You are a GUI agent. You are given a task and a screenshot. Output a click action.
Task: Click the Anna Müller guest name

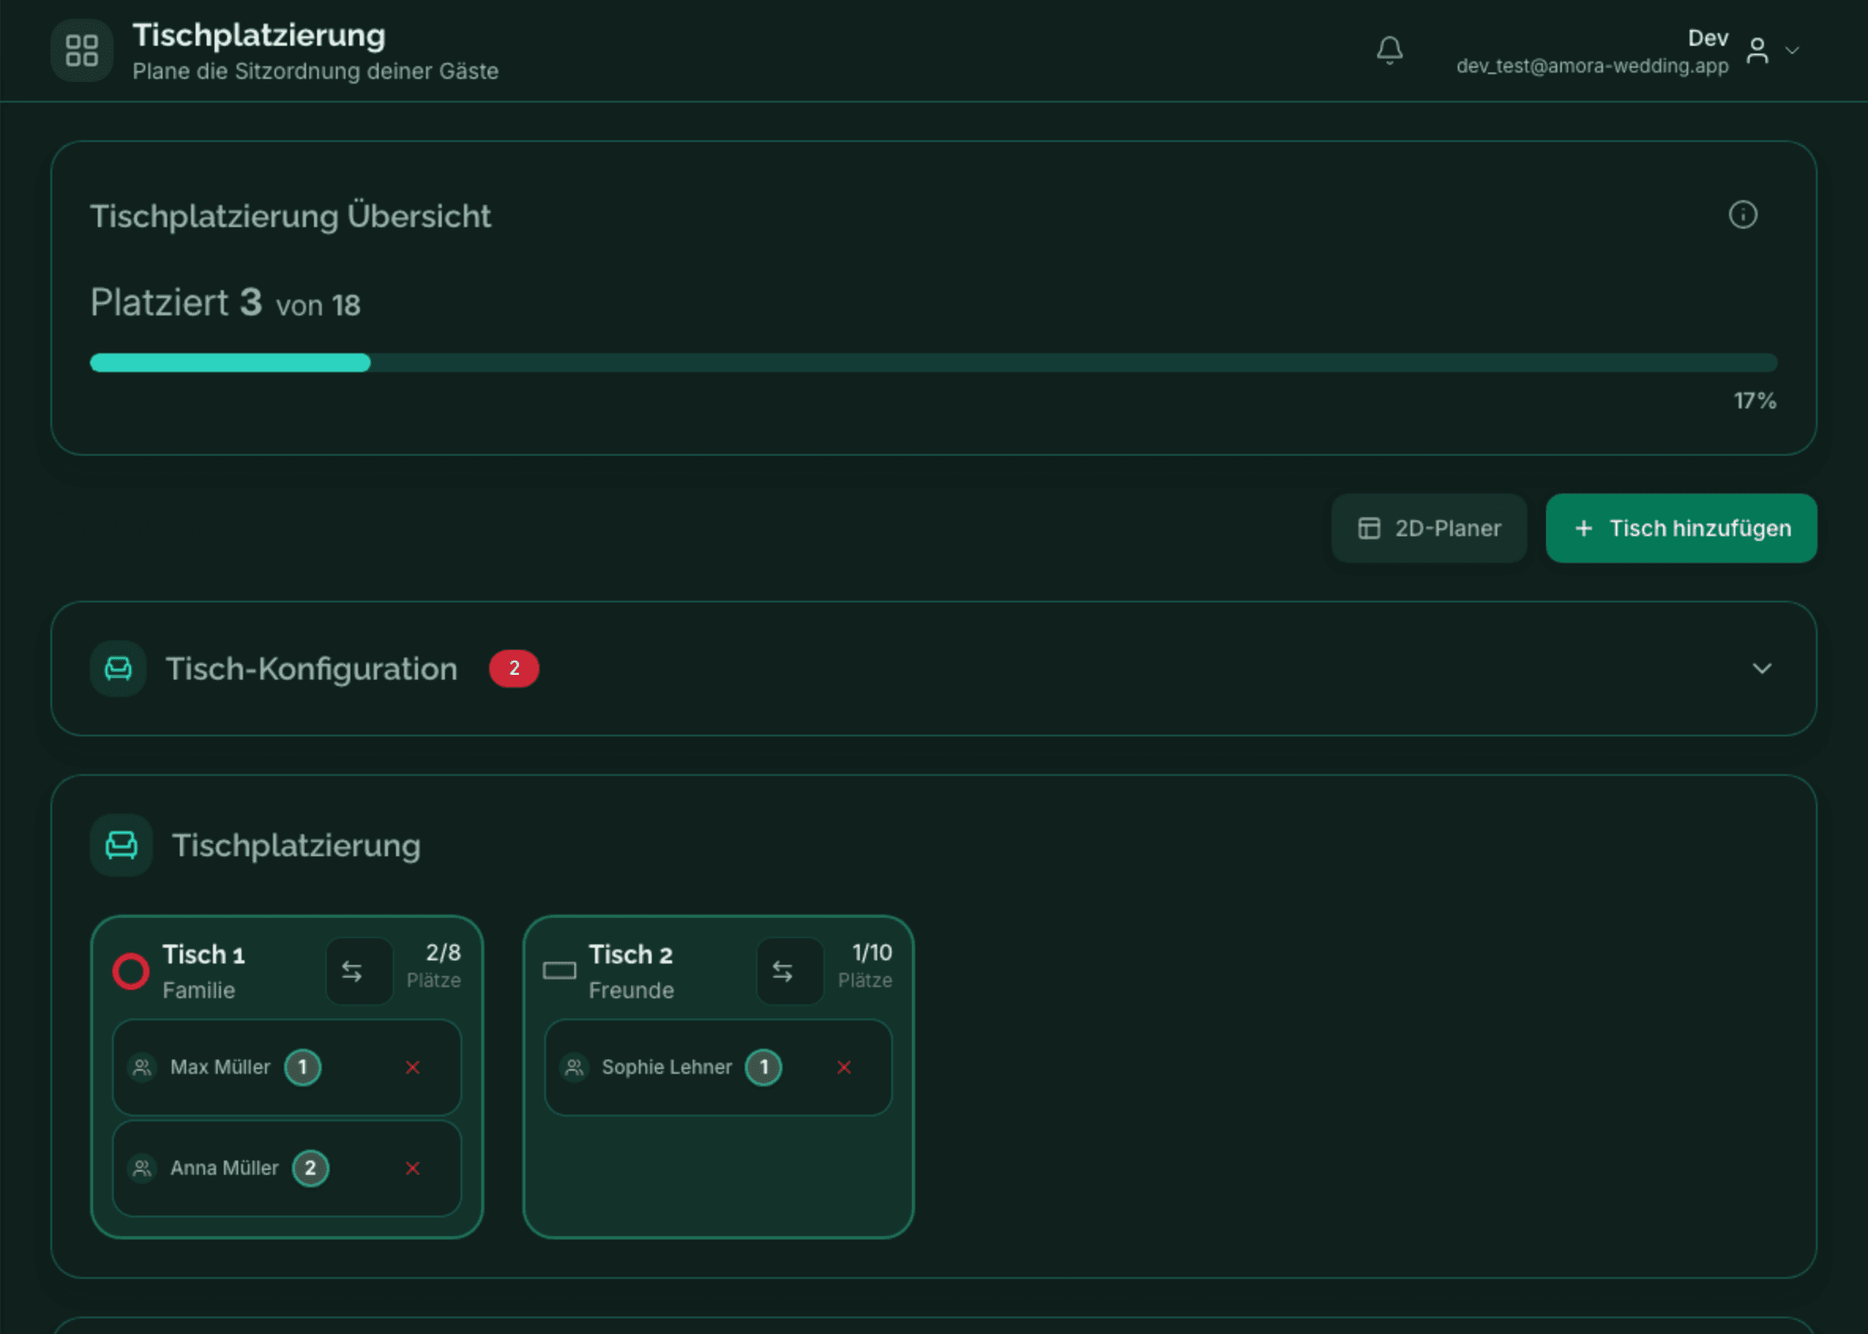(224, 1168)
